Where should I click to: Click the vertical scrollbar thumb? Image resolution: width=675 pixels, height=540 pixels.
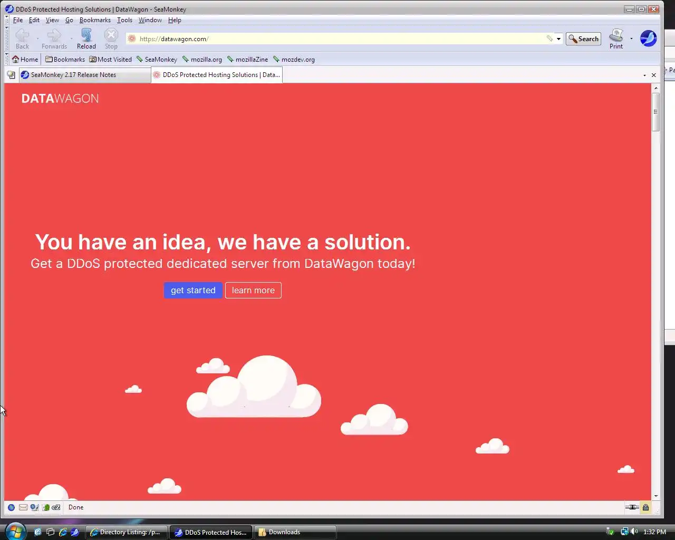[656, 112]
